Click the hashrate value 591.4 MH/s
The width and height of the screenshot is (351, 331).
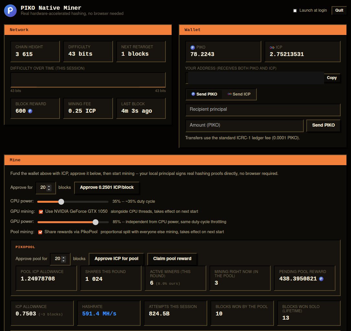(x=99, y=314)
